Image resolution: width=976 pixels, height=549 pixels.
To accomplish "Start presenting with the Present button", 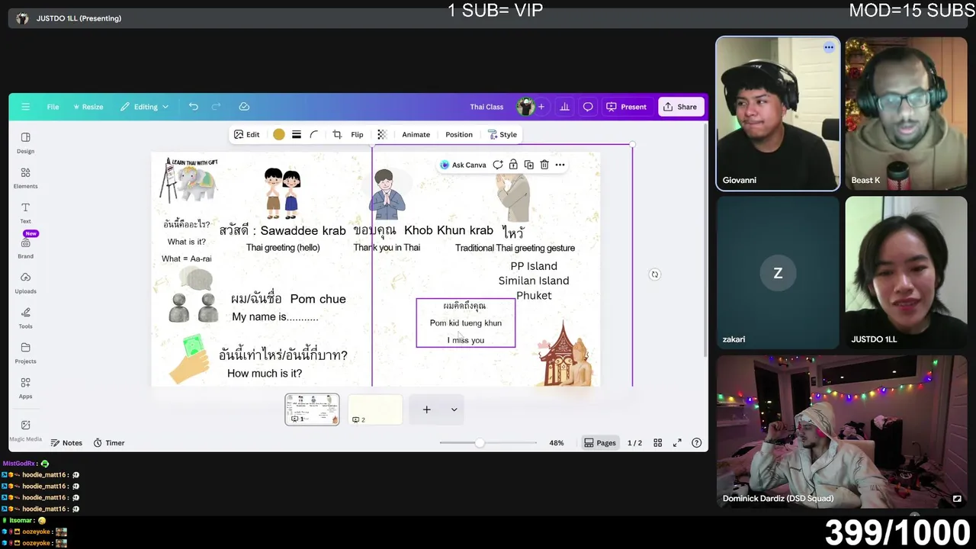I will click(626, 107).
